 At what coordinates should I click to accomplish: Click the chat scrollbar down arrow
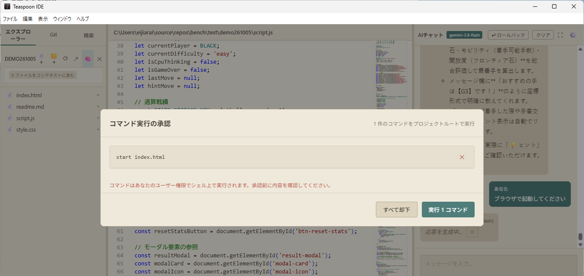click(x=580, y=245)
